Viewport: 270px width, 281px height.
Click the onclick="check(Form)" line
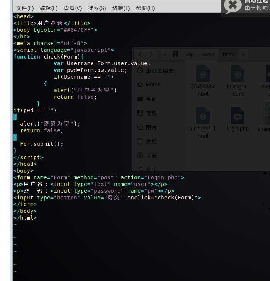point(107,198)
